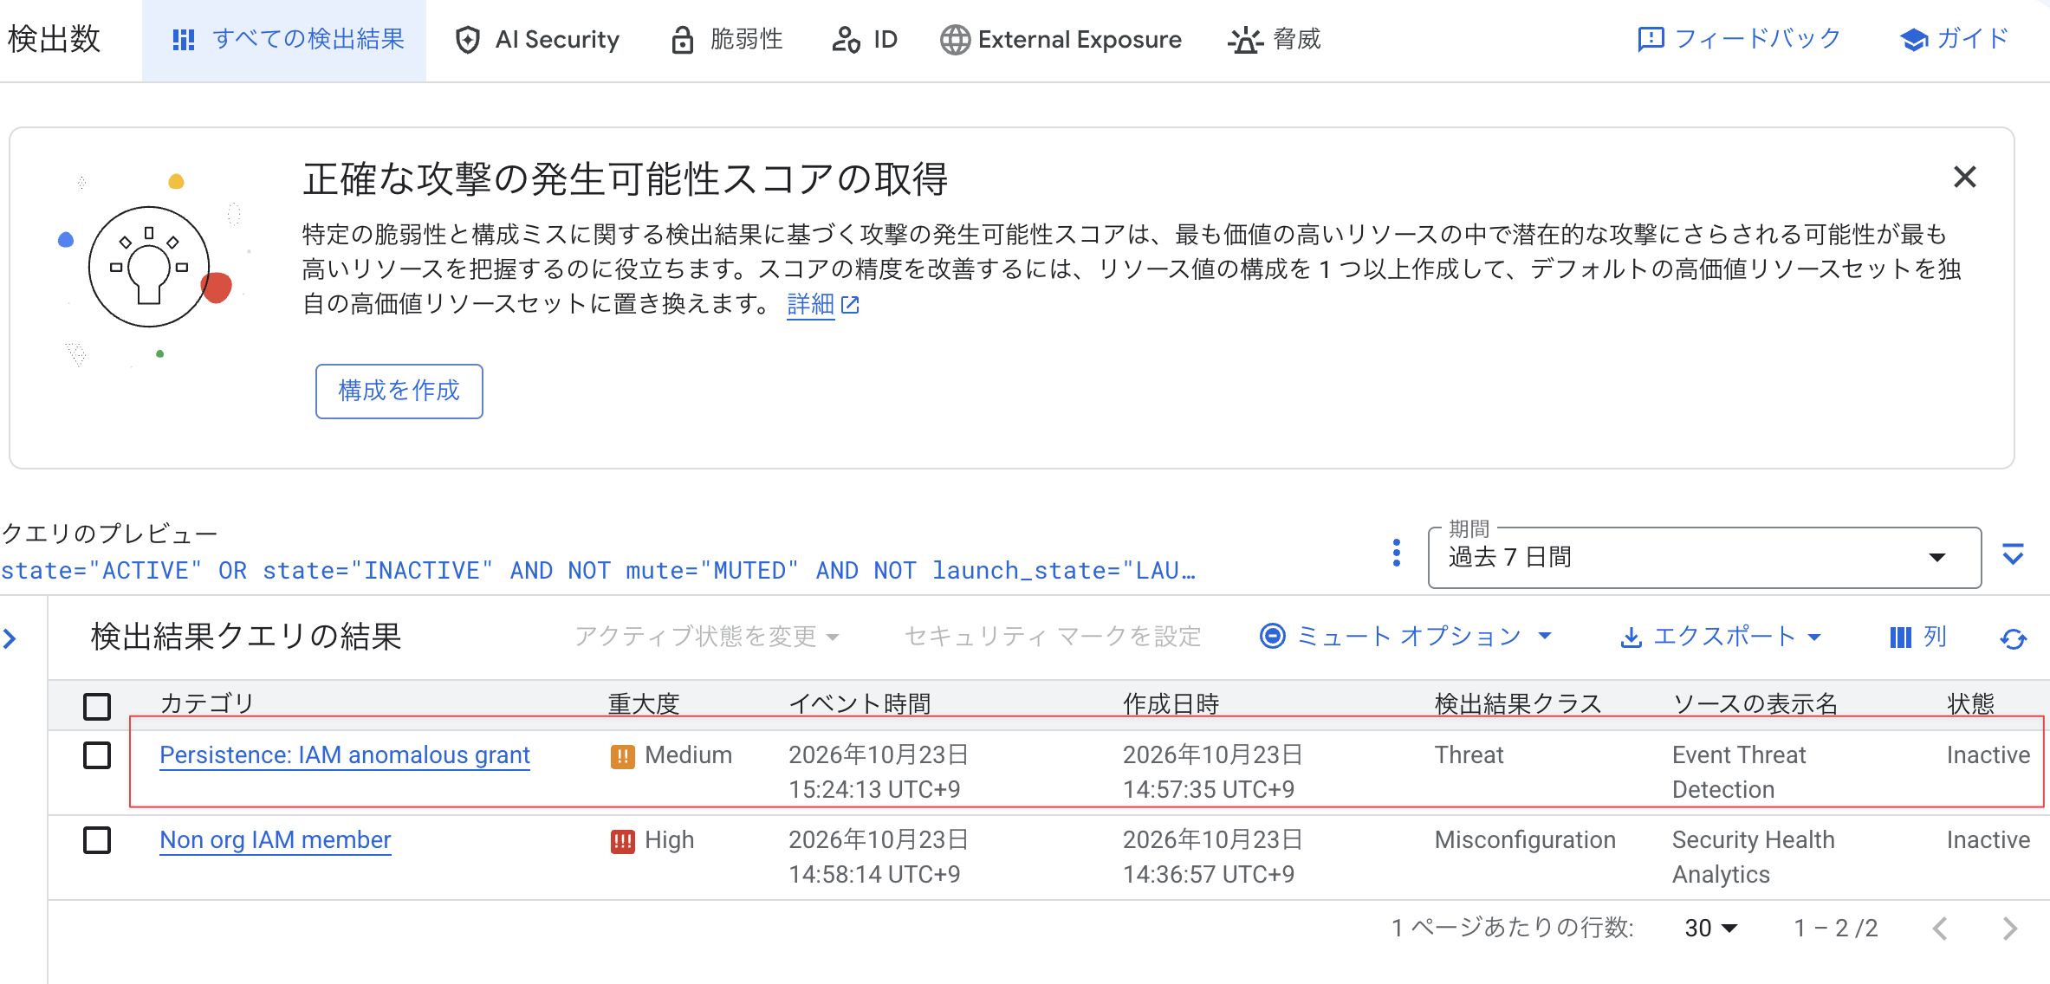Click the Misconfiguration cell
The image size is (2050, 984).
(1525, 840)
